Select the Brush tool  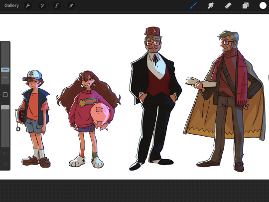tap(193, 5)
